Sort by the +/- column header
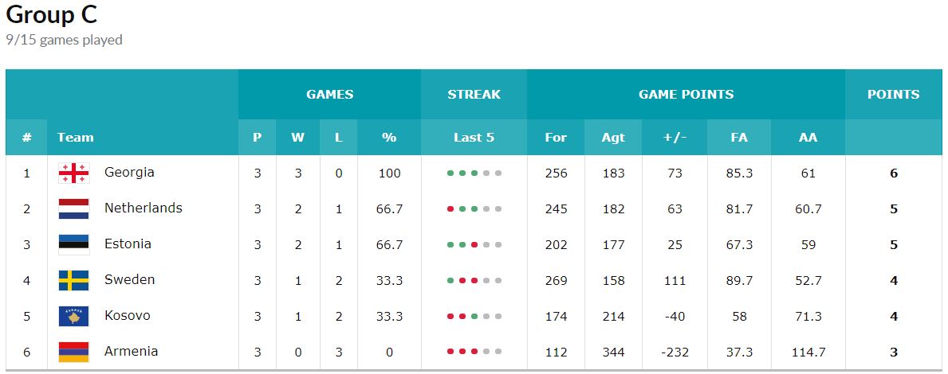Viewport: 948px width, 374px height. pos(675,138)
